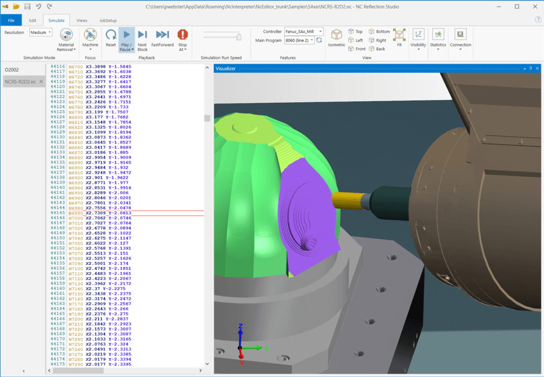This screenshot has width=544, height=377.
Task: Switch to the Views ribbon tab
Action: (x=82, y=21)
